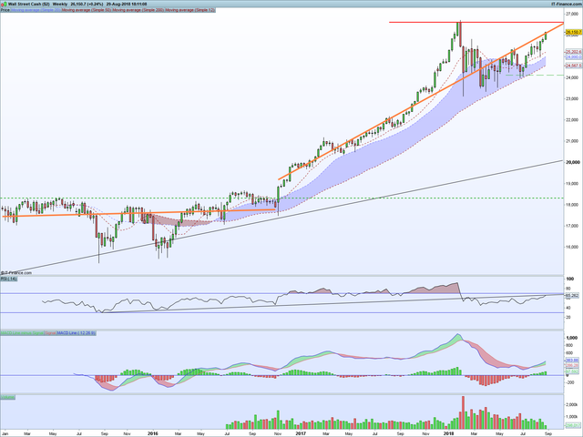Click the RSI 80 axis label
This screenshot has height=437, width=583.
pyautogui.click(x=569, y=289)
